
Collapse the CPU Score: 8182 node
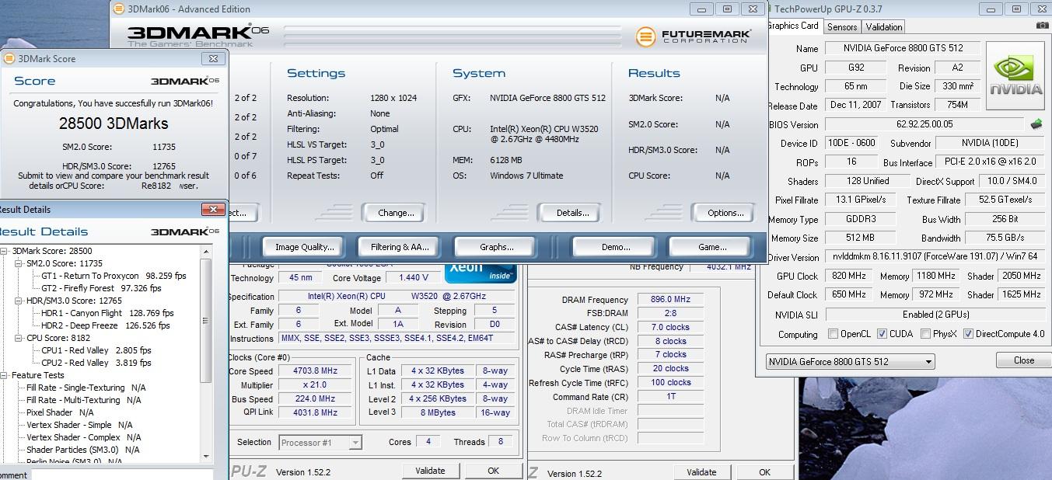coord(19,338)
